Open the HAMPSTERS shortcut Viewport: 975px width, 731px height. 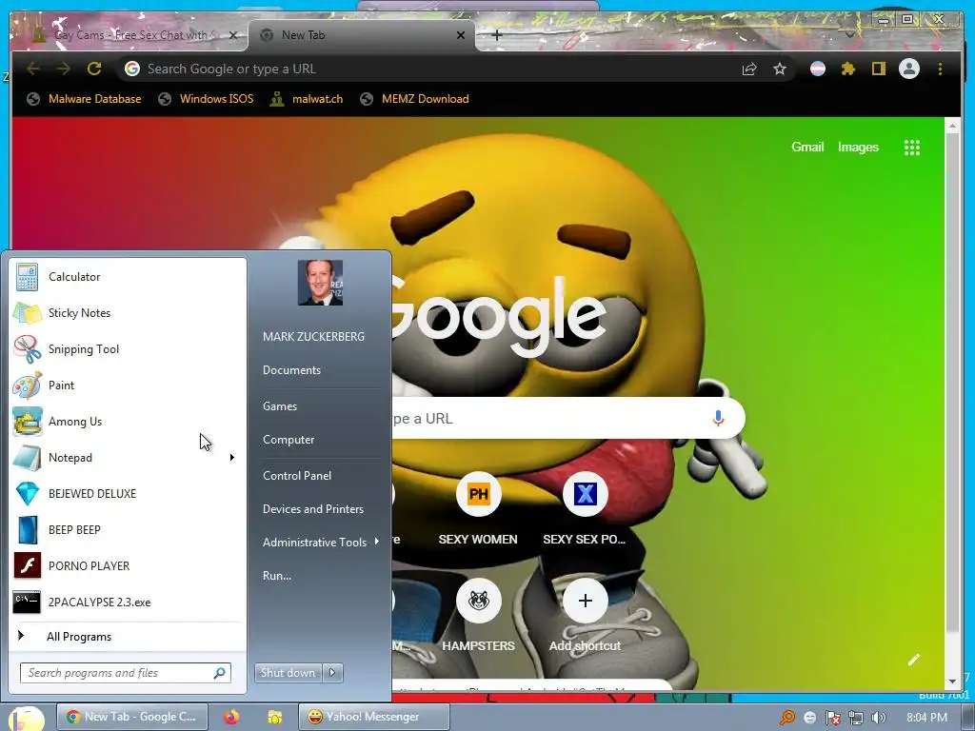478,613
